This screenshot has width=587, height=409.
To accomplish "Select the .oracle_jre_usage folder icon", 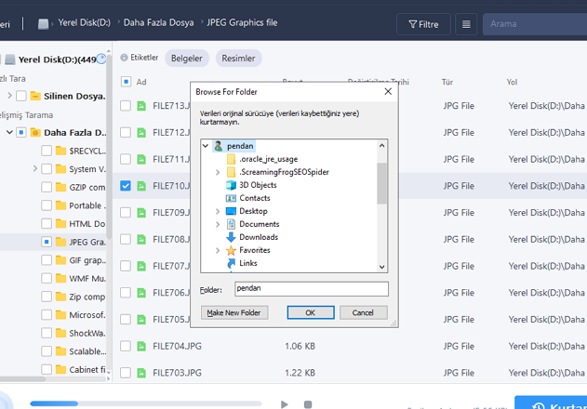I will coord(232,159).
